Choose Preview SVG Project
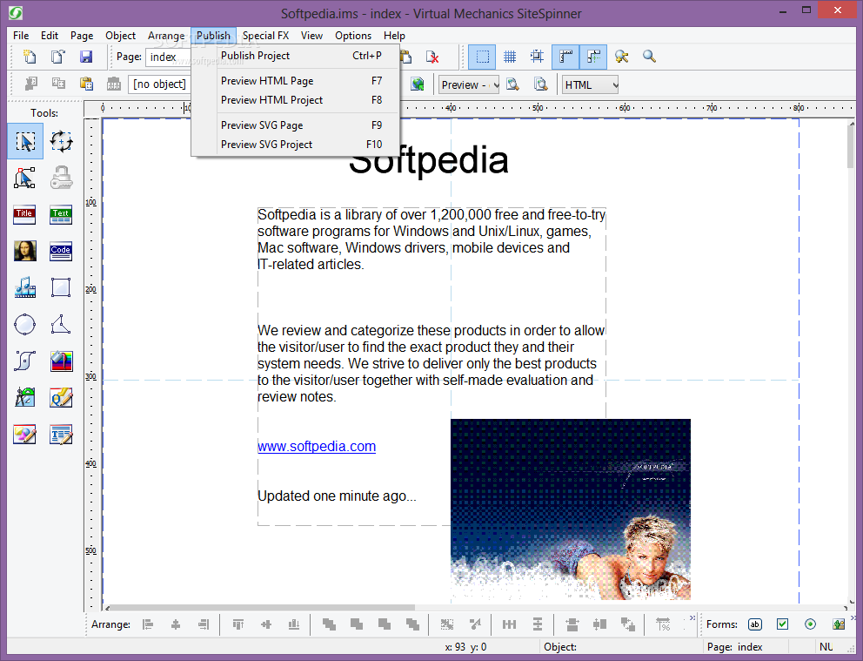This screenshot has width=863, height=661. point(296,145)
